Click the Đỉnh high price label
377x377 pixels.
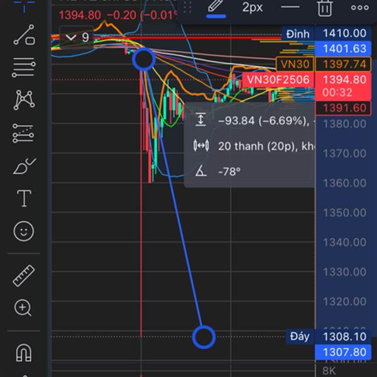[x=298, y=34]
